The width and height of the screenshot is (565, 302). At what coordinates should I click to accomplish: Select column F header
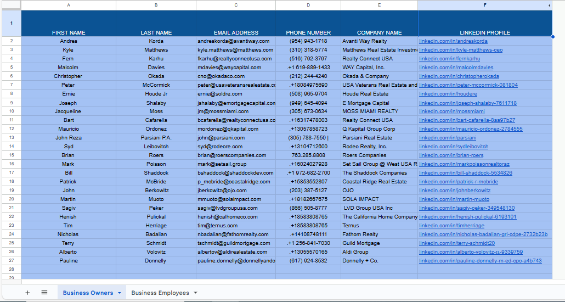click(485, 5)
